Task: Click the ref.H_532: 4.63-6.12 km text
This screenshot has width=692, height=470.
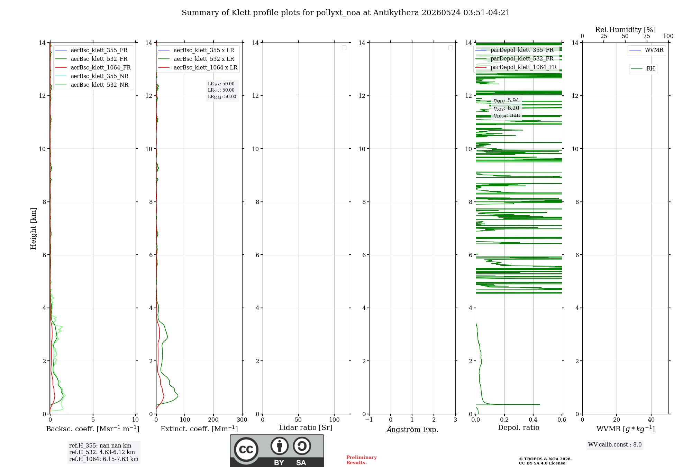Action: pyautogui.click(x=102, y=452)
